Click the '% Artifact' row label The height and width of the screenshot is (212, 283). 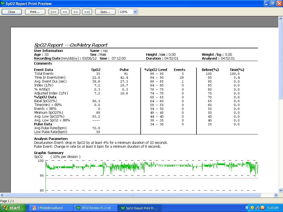42,89
